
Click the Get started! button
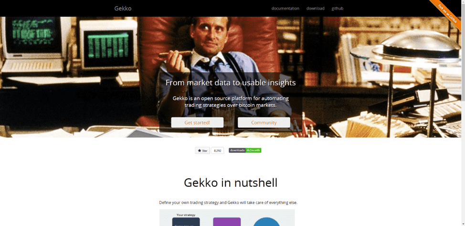tap(197, 123)
